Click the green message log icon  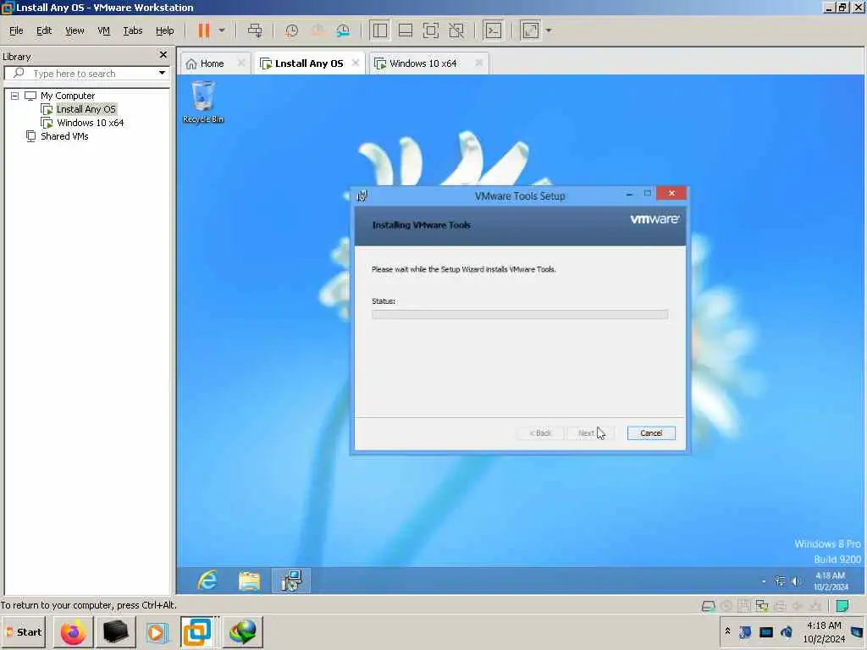click(x=842, y=606)
